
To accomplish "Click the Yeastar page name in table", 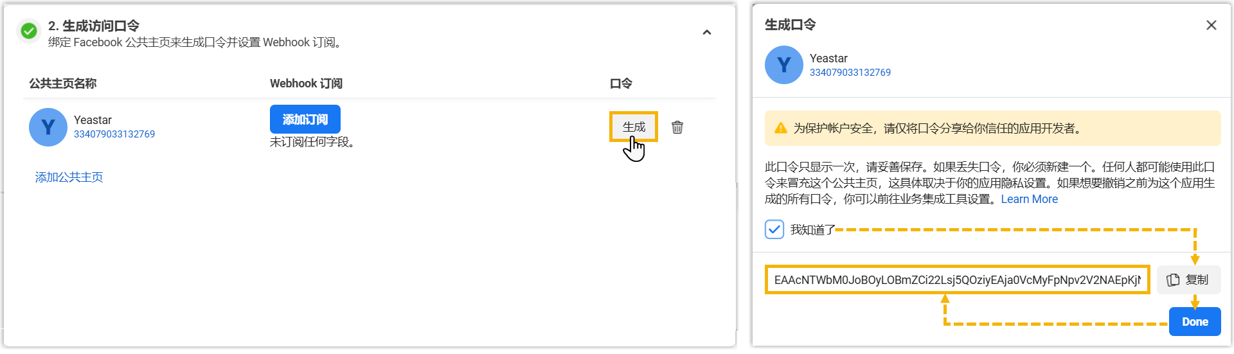I will point(93,120).
